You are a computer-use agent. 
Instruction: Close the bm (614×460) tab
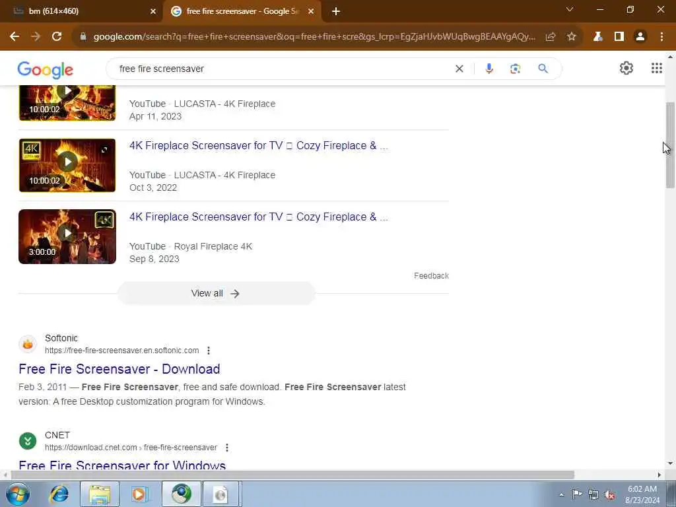pos(153,12)
